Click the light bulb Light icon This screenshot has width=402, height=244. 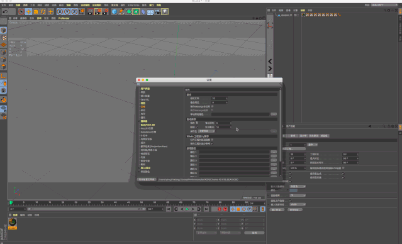(x=165, y=11)
